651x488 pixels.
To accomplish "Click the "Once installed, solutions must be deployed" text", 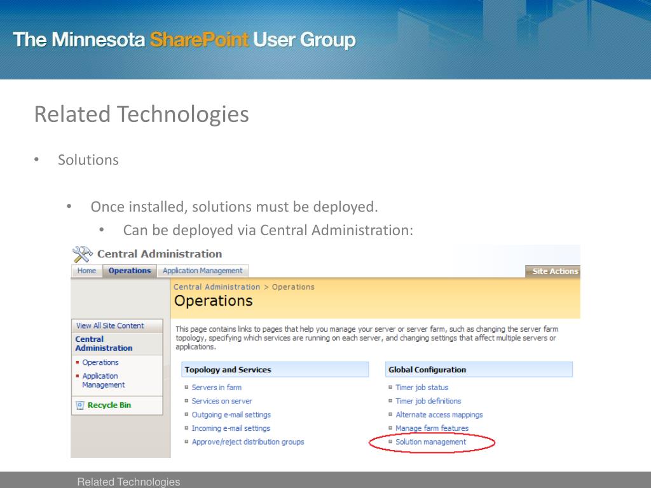I will 235,207.
